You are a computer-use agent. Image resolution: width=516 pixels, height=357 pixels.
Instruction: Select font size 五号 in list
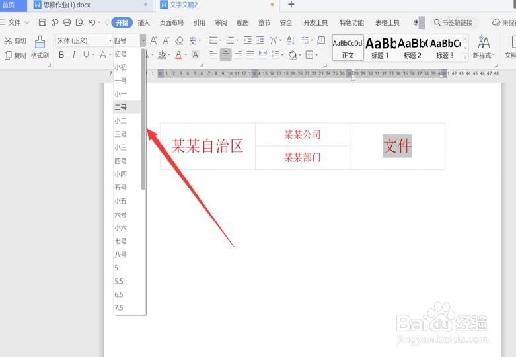[x=128, y=188]
